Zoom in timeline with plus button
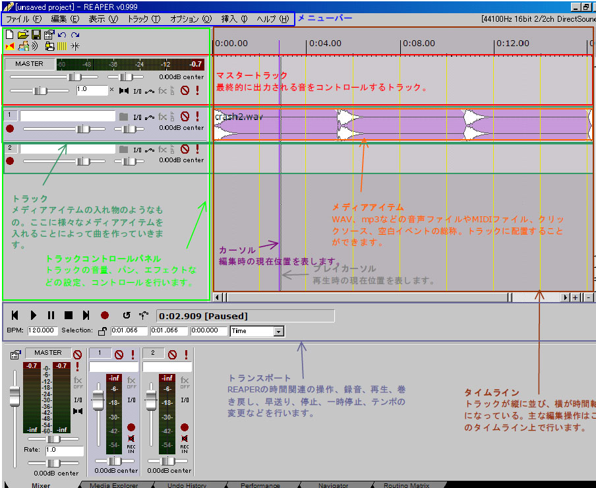 (x=576, y=297)
